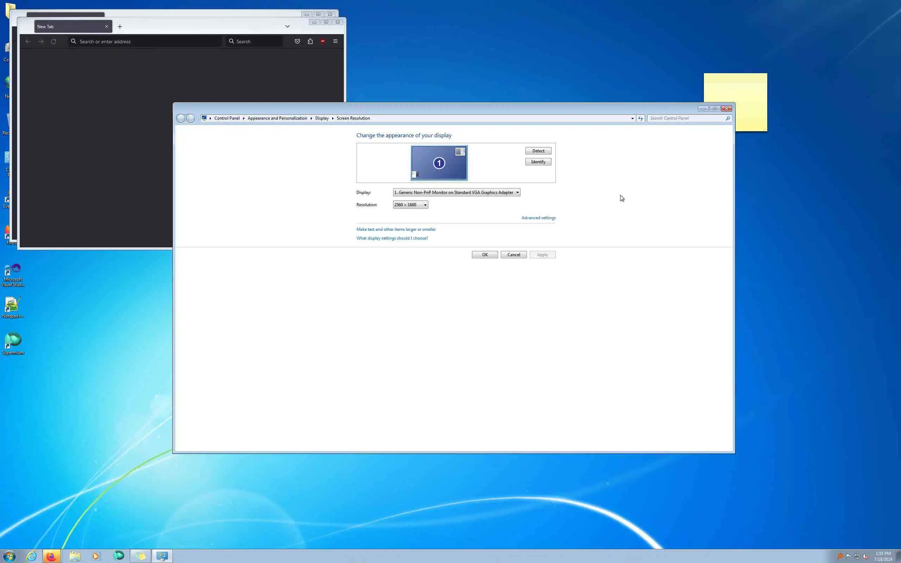Open Firefox hamburger application menu
The image size is (901, 563).
tap(335, 41)
